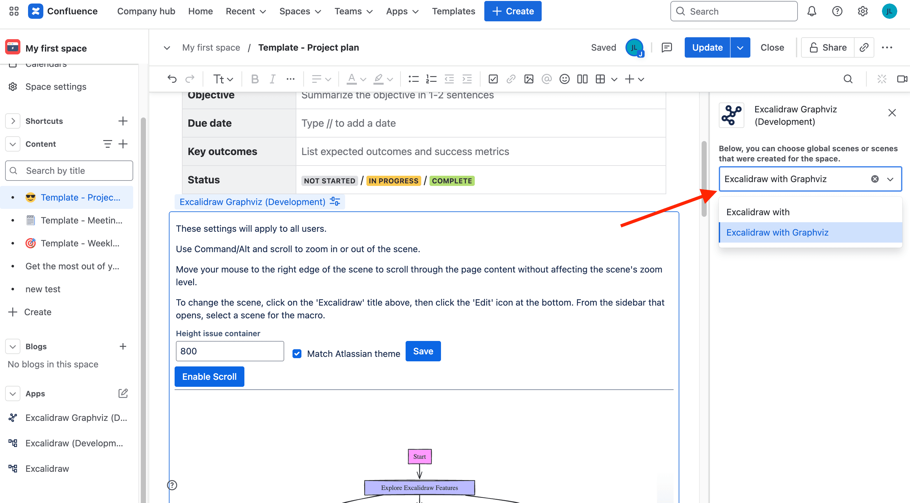910x503 pixels.
Task: Open the insert plus menu
Action: pos(634,79)
